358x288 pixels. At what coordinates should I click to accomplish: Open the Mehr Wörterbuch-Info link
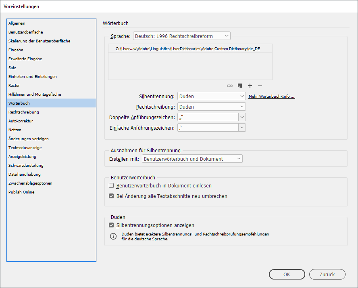(272, 97)
